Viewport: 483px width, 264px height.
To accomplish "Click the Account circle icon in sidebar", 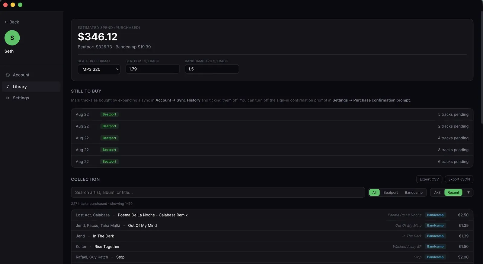I will [8, 75].
